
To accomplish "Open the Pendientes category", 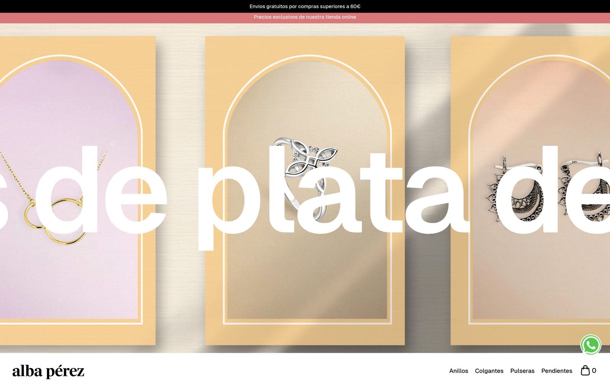I will coord(557,371).
